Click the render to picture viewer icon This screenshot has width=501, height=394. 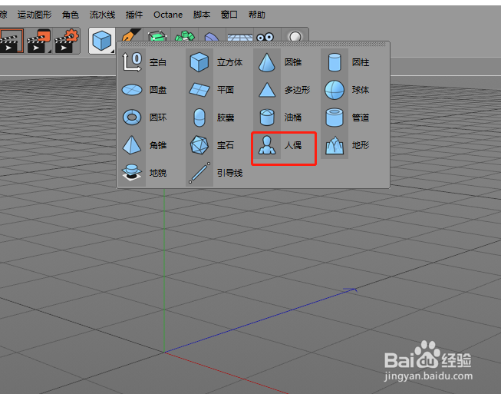39,41
